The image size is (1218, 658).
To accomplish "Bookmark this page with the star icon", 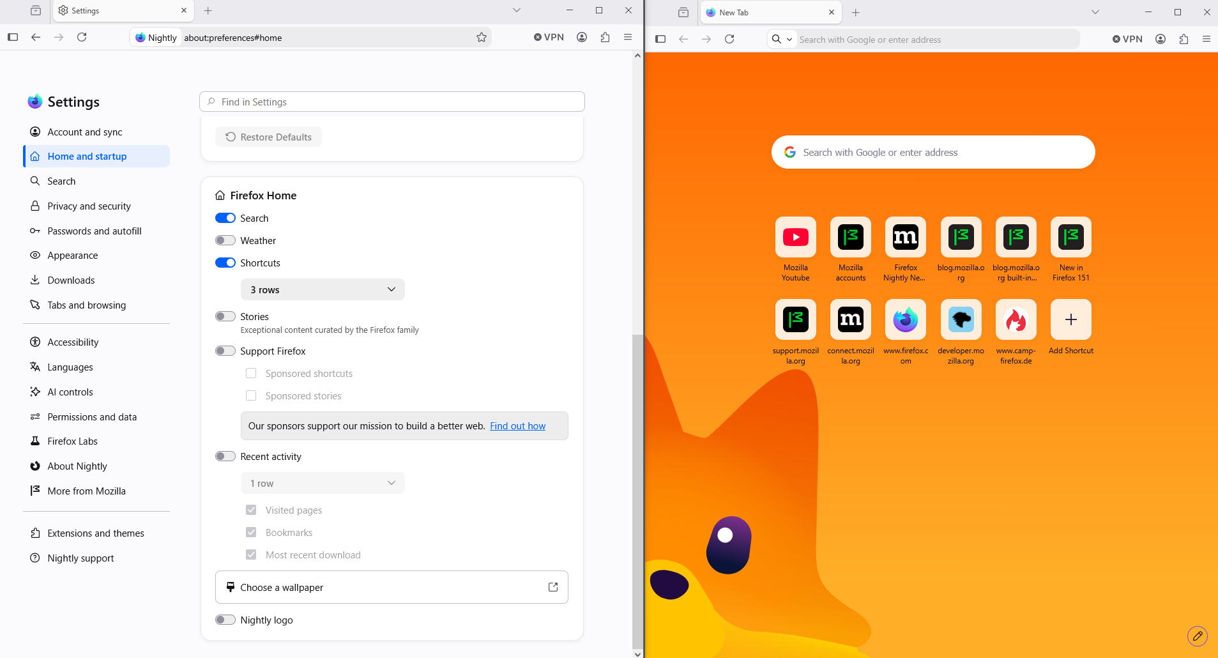I will [482, 38].
